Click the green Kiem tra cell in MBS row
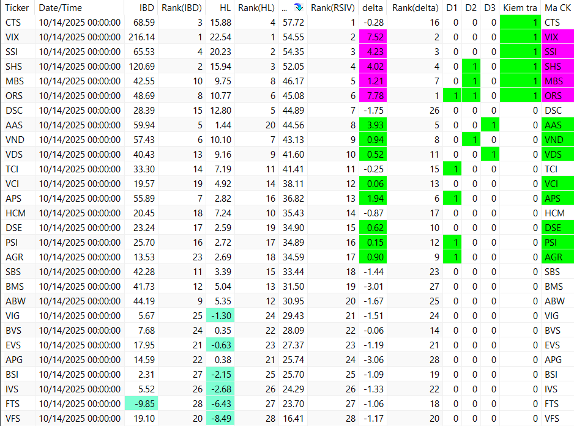The width and height of the screenshot is (574, 426). click(520, 81)
